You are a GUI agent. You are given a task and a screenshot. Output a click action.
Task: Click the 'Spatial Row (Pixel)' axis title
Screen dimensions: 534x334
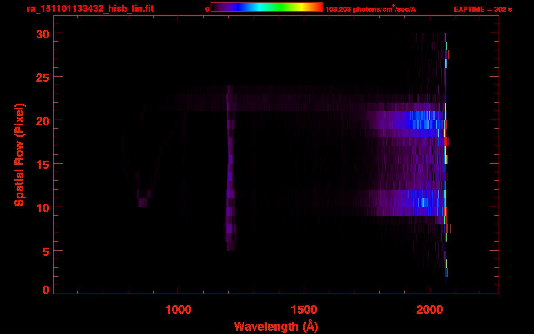pyautogui.click(x=19, y=155)
